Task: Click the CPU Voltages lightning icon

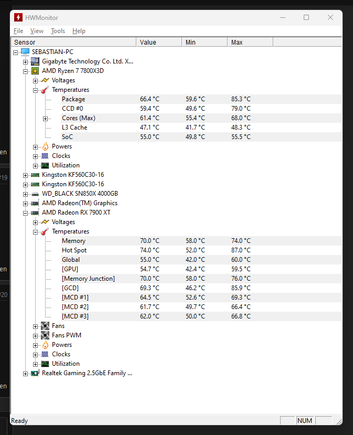Action: [x=45, y=80]
